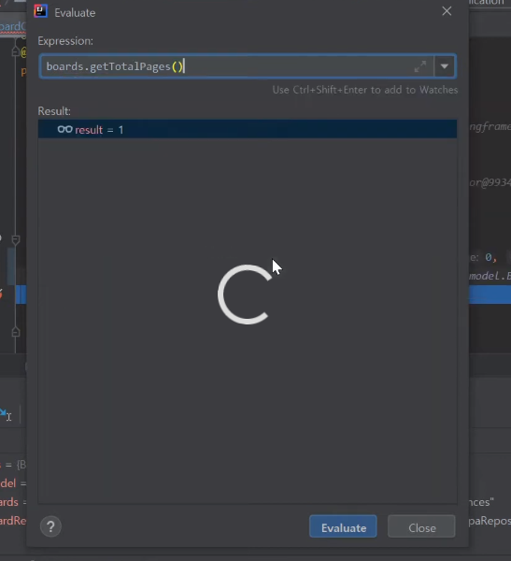Click the glasses watch icon beside result
Screen dimensions: 511x561
(x=65, y=129)
